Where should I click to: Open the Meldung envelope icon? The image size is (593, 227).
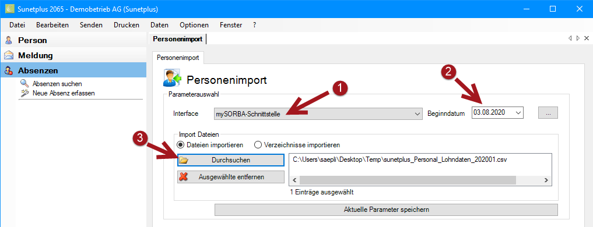[x=8, y=55]
